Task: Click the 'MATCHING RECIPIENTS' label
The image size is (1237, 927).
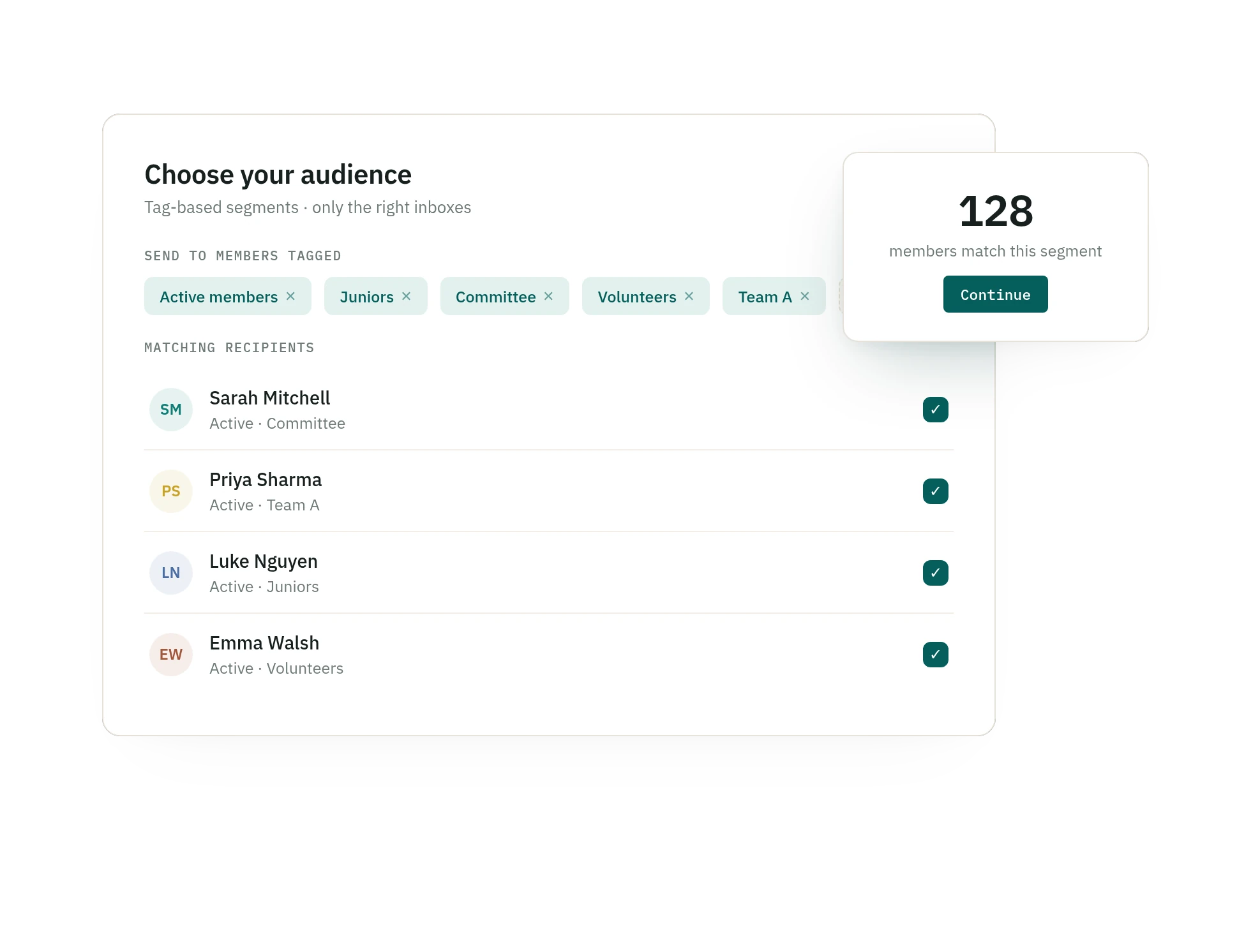Action: 229,348
